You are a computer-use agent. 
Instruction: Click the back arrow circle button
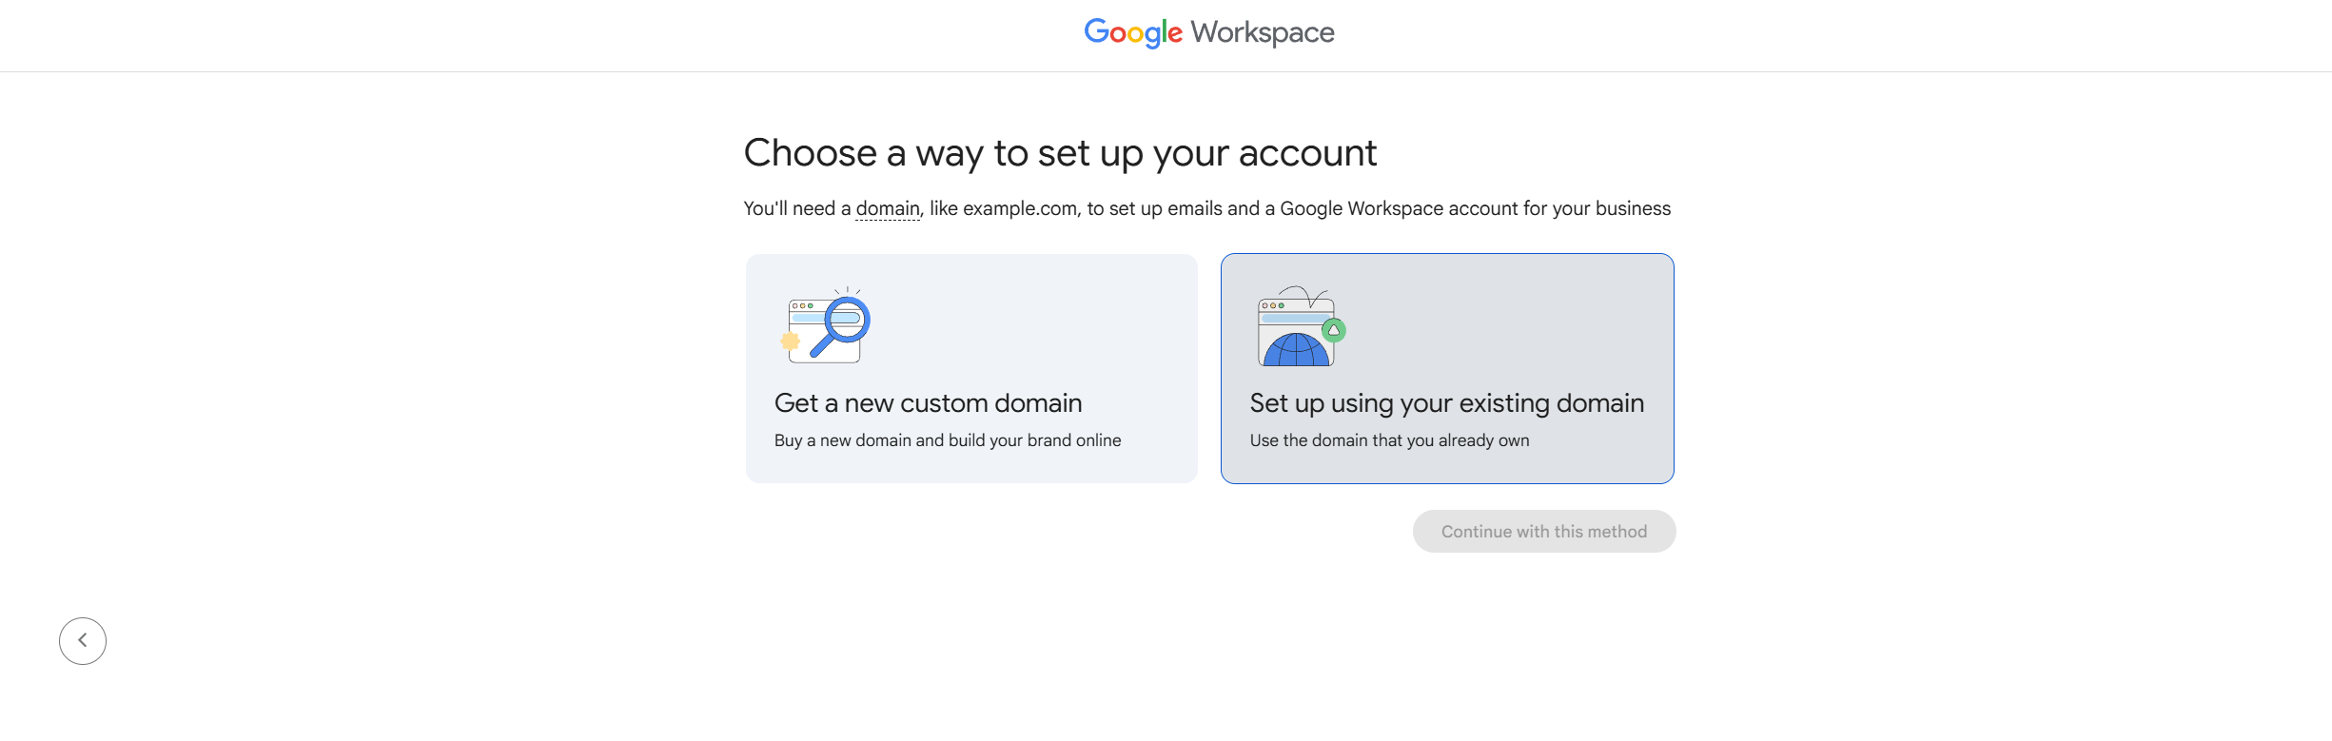(83, 641)
